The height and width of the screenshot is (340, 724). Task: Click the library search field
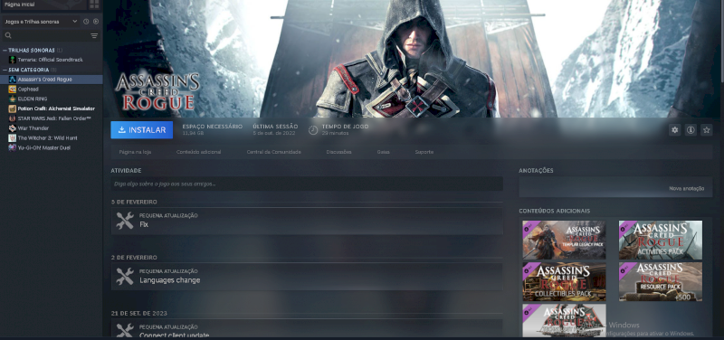[51, 35]
